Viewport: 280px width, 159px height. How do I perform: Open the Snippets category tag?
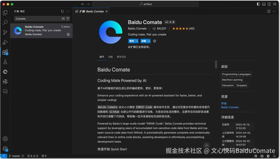click(x=242, y=85)
